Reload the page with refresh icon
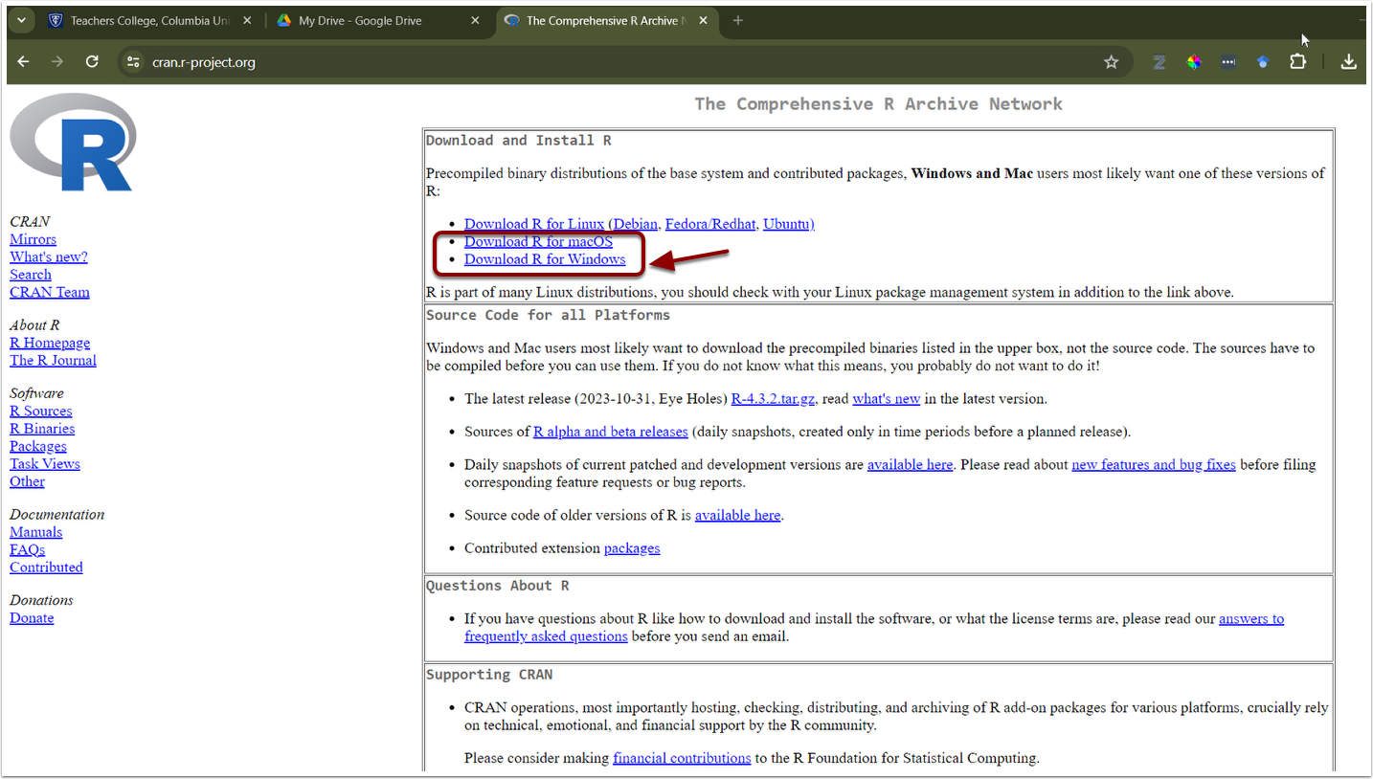The height and width of the screenshot is (779, 1373). pyautogui.click(x=92, y=61)
